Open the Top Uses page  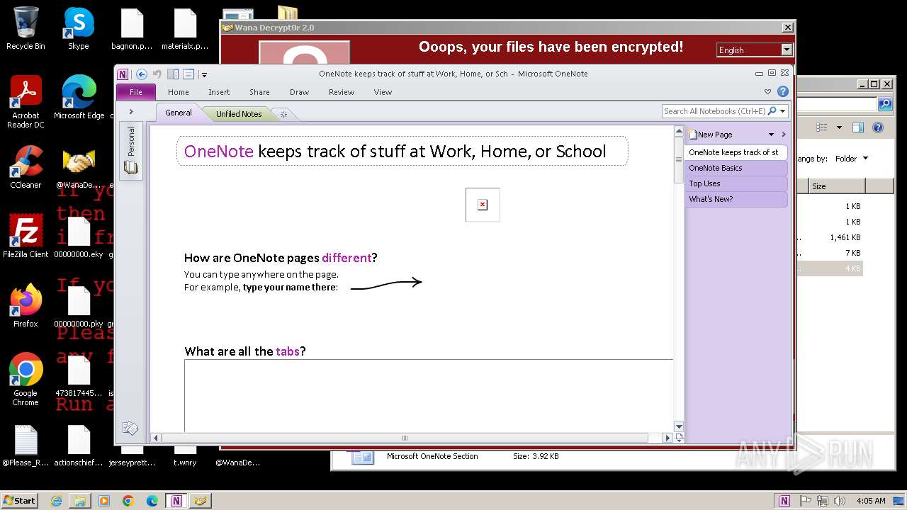[736, 183]
